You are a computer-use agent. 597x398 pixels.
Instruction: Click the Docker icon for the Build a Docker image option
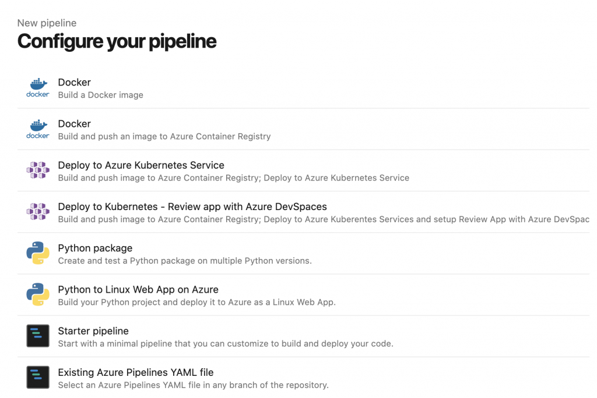click(38, 88)
